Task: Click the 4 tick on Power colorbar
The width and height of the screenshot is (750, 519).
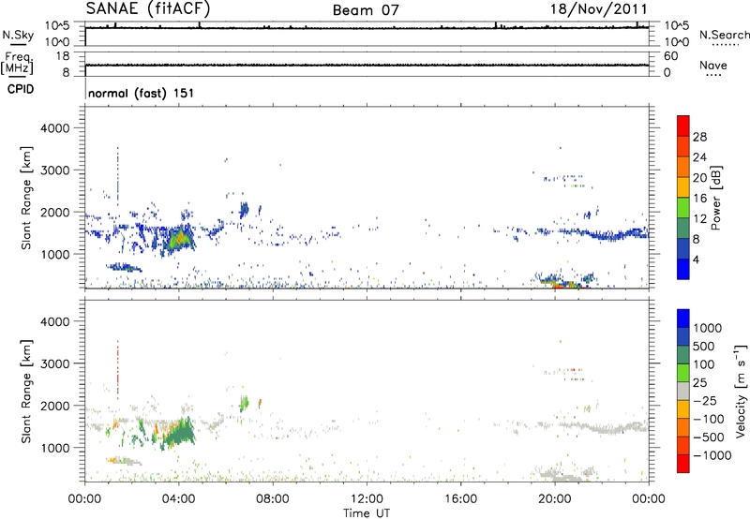Action: click(x=697, y=259)
